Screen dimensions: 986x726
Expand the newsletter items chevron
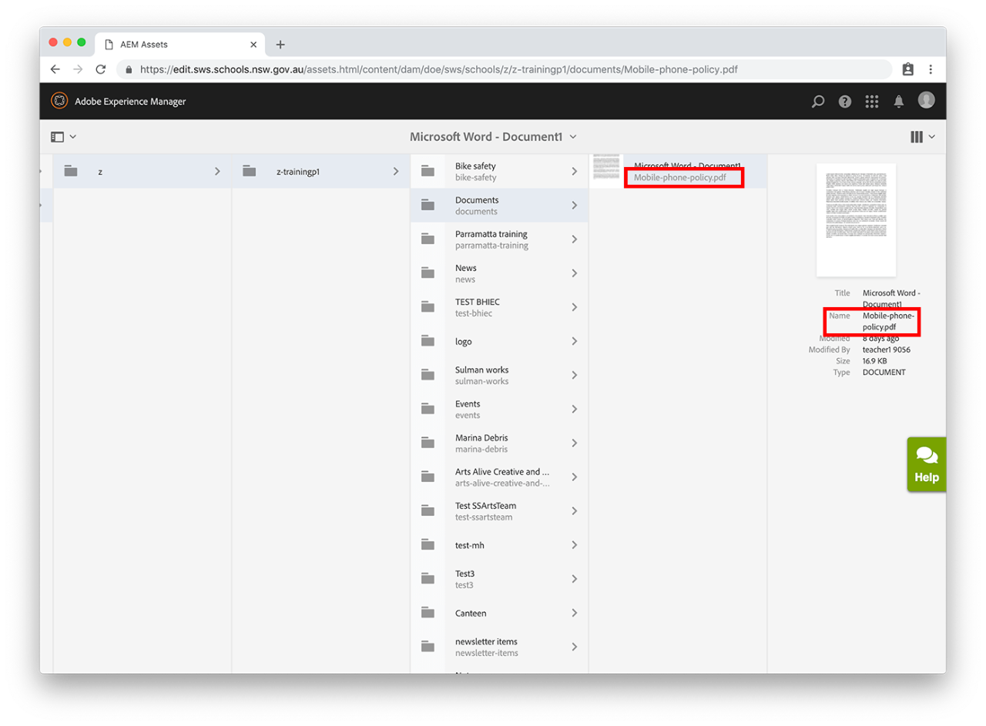(575, 647)
